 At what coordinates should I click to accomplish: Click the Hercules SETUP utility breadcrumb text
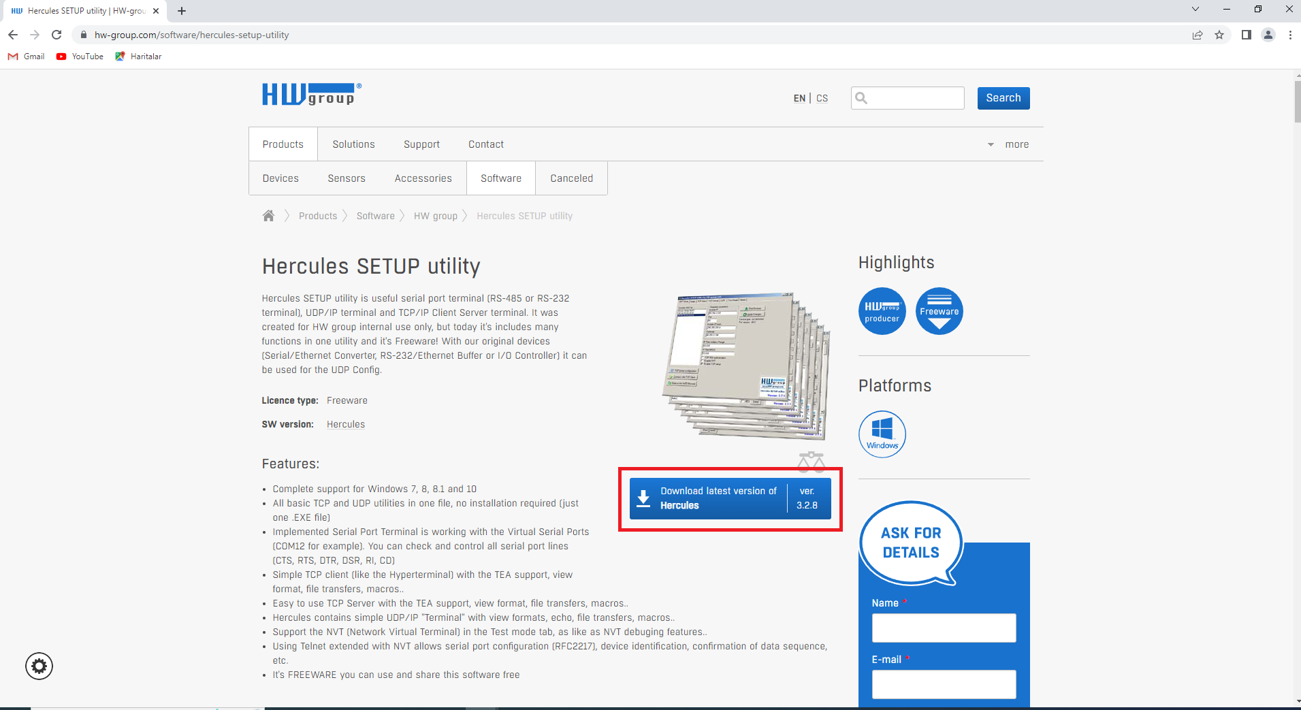tap(524, 216)
